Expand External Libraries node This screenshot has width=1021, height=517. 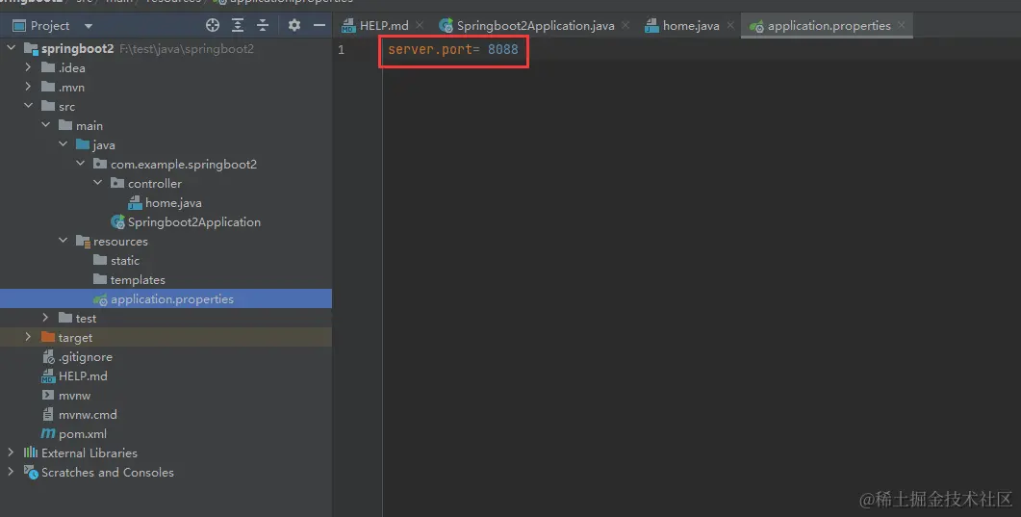[x=12, y=452]
